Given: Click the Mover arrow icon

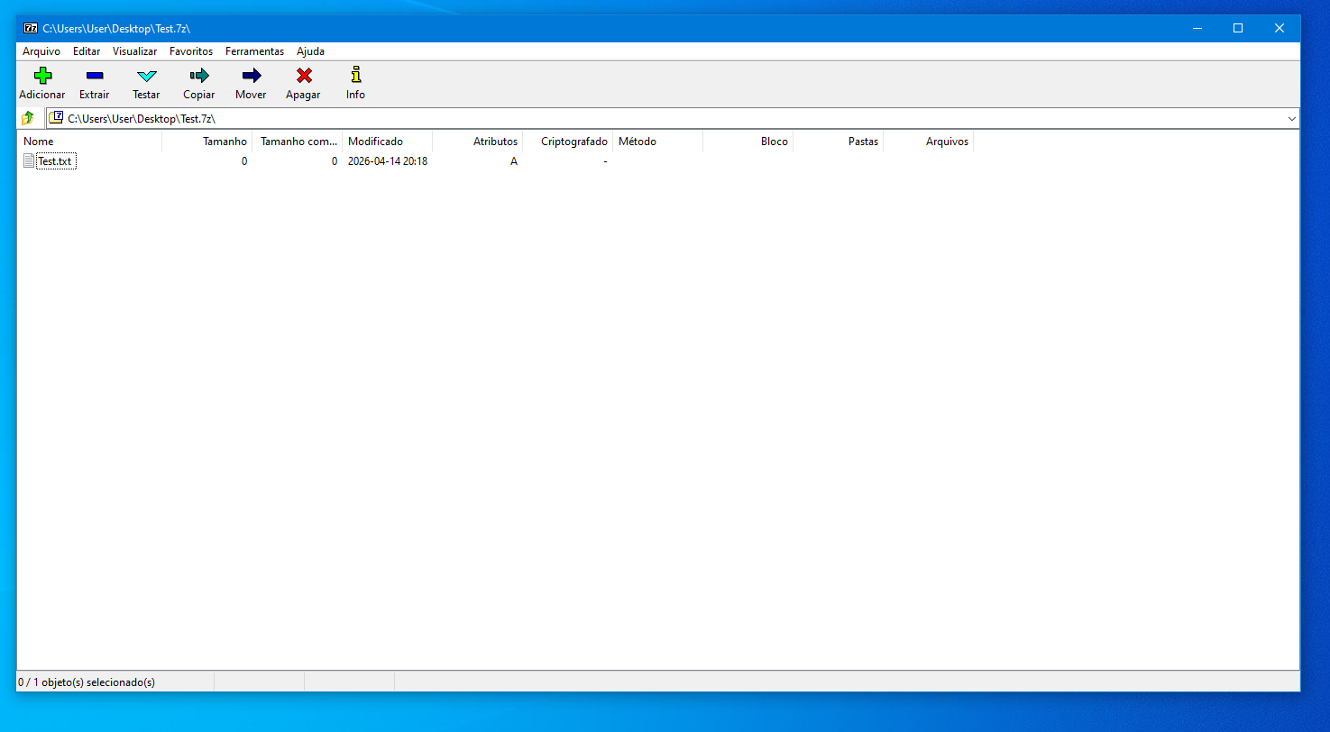Looking at the screenshot, I should pos(252,76).
